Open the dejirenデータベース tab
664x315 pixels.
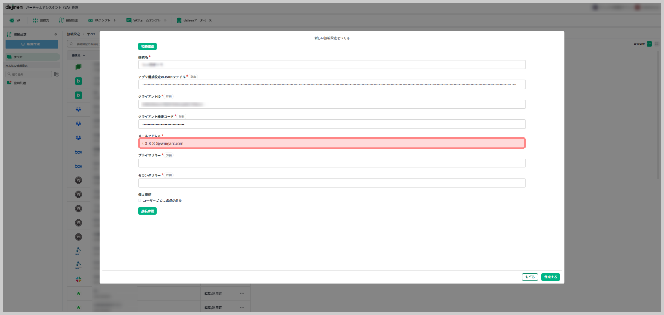click(194, 20)
